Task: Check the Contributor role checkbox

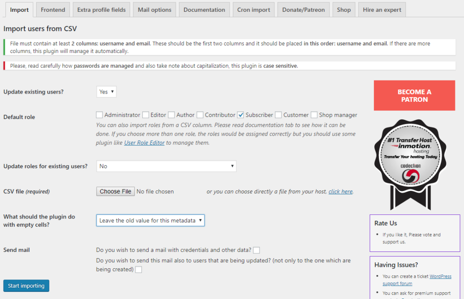Action: point(200,114)
